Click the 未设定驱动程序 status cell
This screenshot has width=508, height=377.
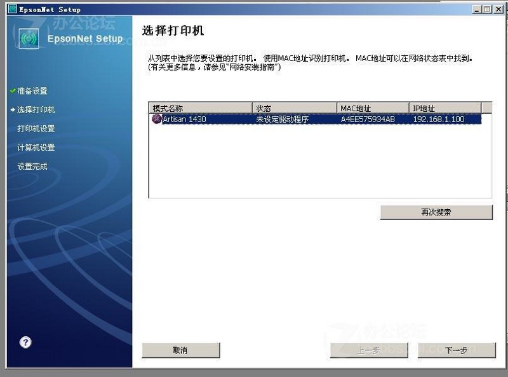pyautogui.click(x=282, y=119)
